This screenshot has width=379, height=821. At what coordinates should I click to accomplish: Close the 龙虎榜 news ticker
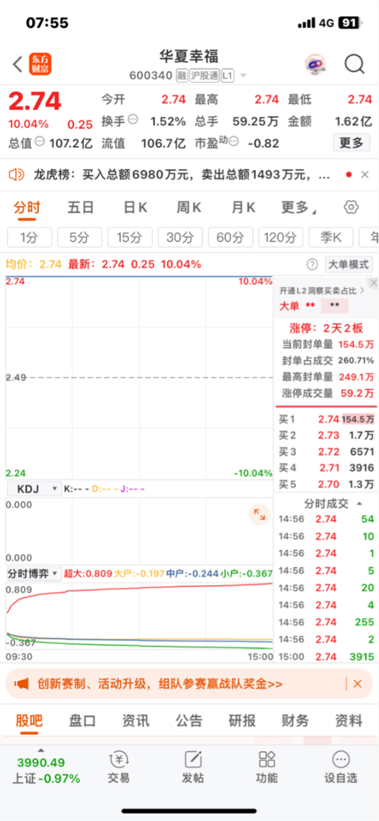[365, 174]
